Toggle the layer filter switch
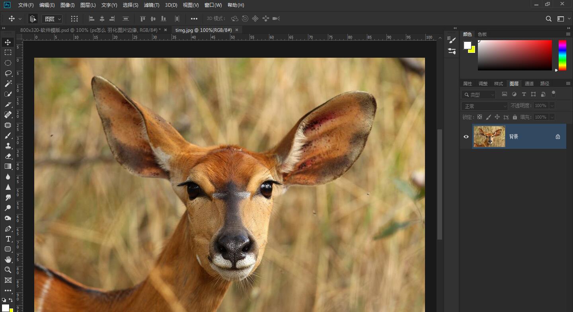This screenshot has width=573, height=312. coord(553,94)
